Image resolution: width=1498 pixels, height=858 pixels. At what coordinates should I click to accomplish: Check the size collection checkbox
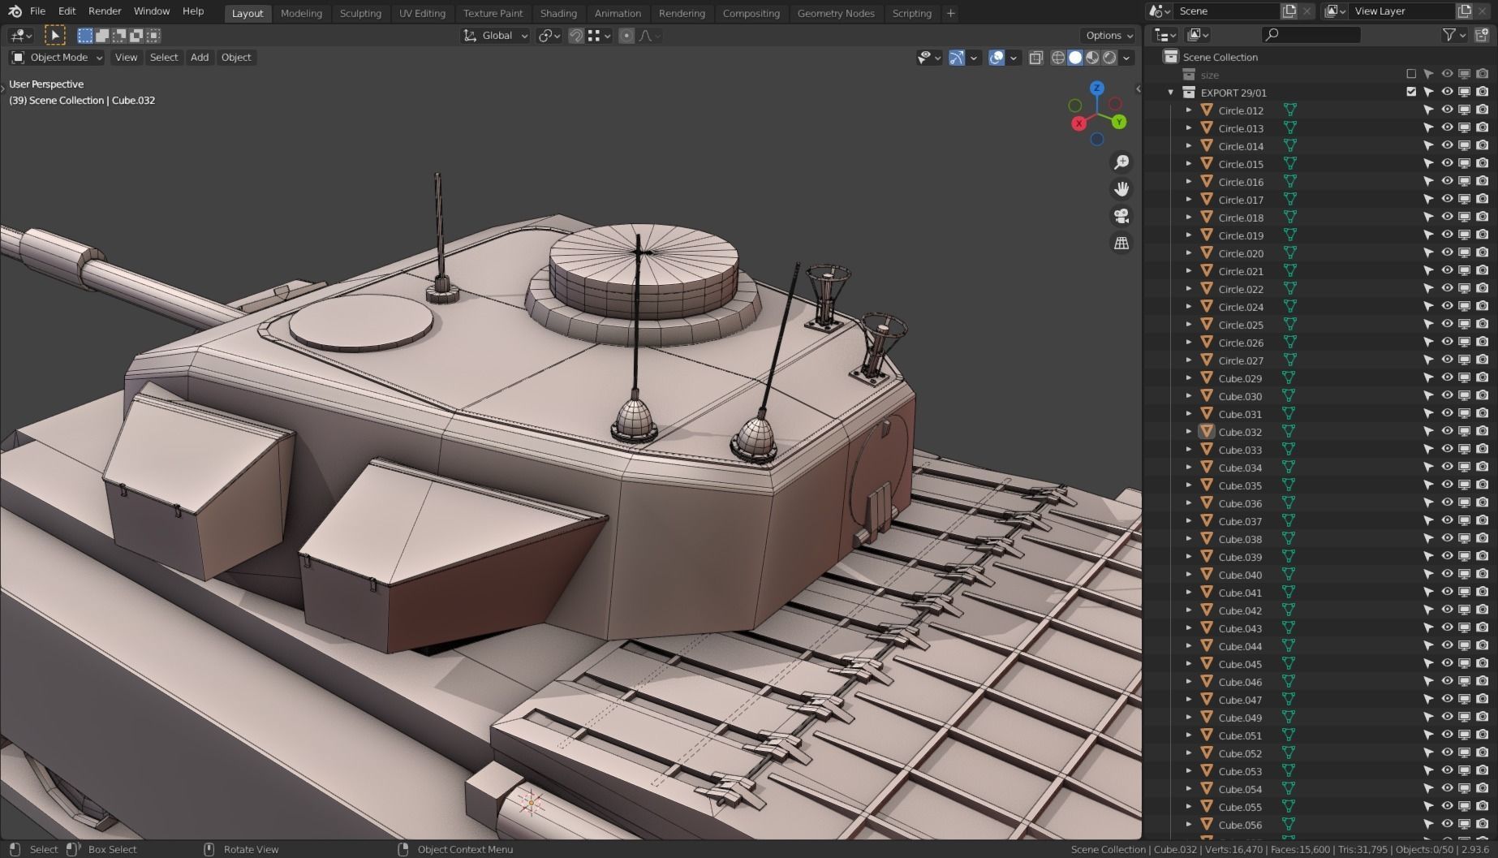1411,75
